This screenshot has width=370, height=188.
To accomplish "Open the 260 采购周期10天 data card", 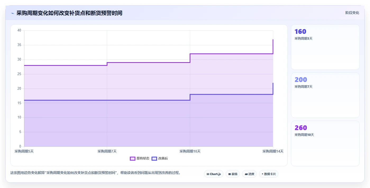I will coord(325,143).
